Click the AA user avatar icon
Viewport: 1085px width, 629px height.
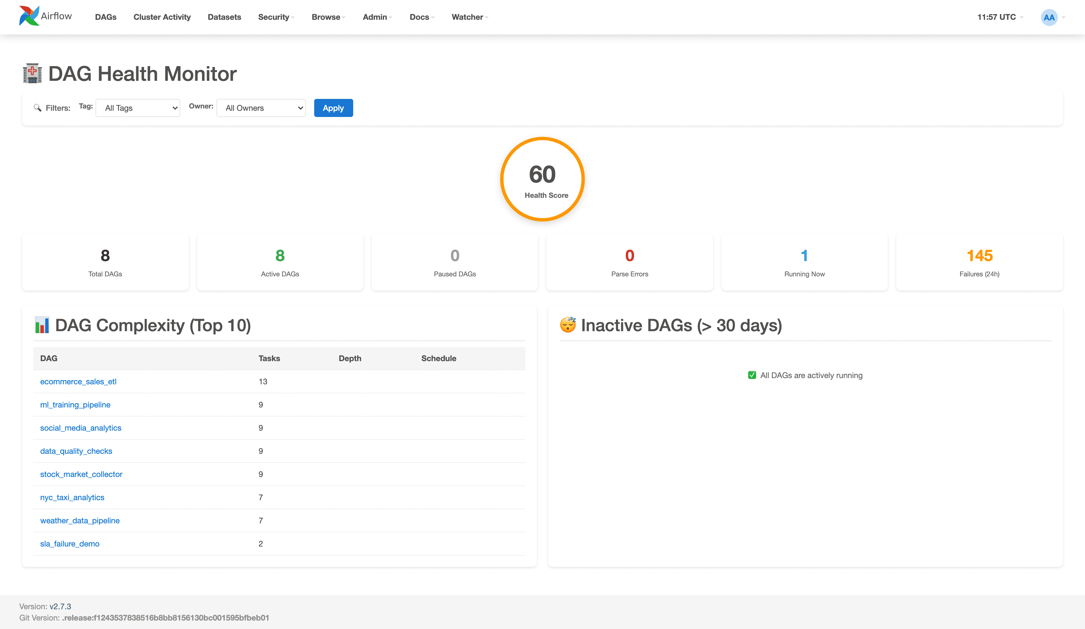point(1049,17)
